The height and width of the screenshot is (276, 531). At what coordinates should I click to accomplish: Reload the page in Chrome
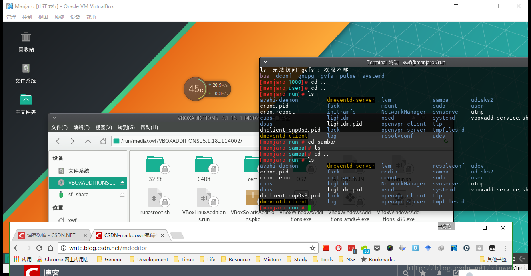pos(40,248)
